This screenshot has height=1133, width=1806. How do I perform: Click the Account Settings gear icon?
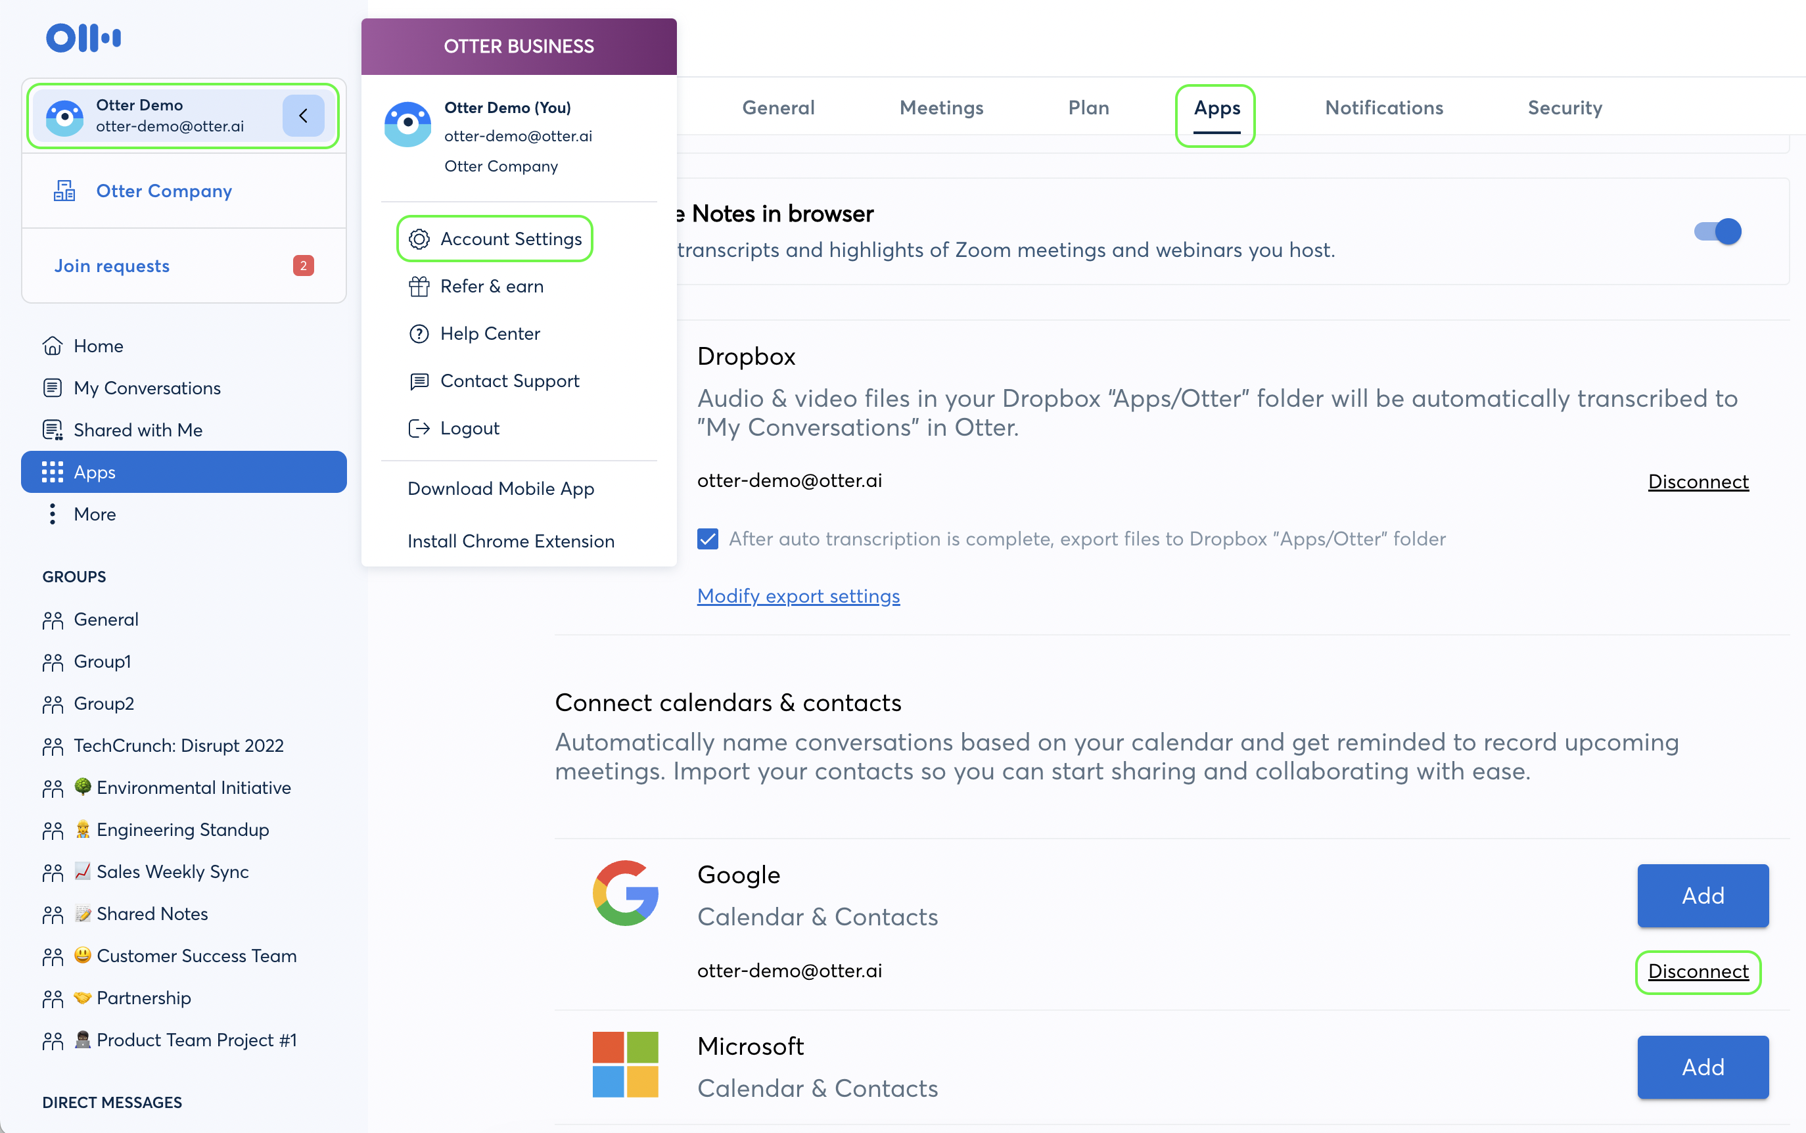coord(419,239)
